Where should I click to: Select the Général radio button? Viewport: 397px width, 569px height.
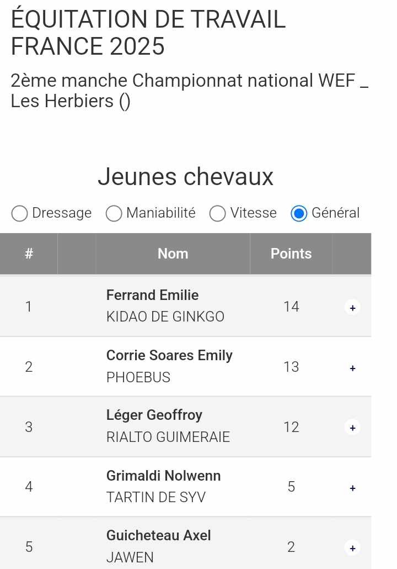tap(299, 213)
